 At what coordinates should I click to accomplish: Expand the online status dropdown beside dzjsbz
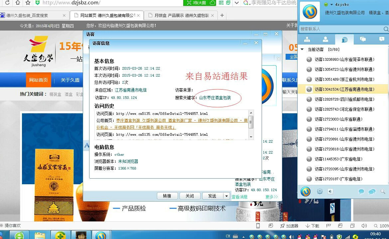(x=331, y=5)
